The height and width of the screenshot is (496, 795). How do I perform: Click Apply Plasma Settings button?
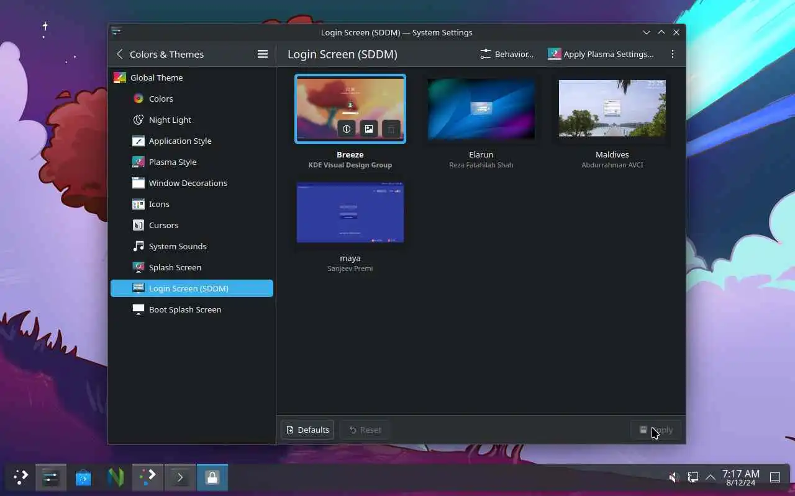tap(601, 54)
